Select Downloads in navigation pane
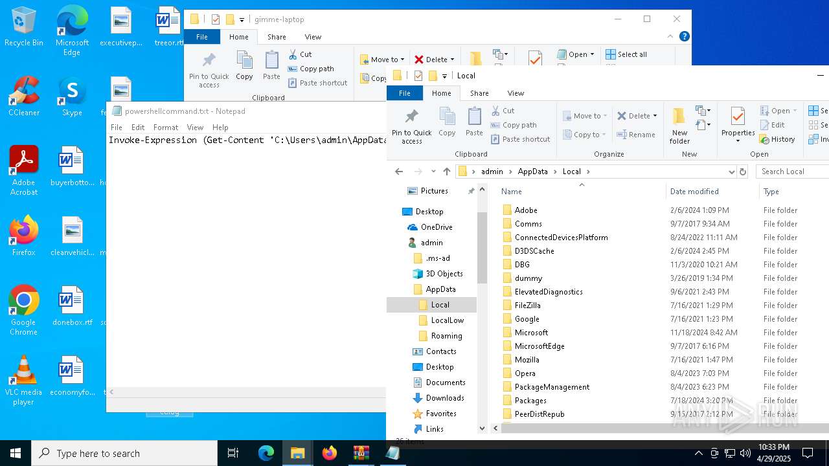 (x=445, y=398)
